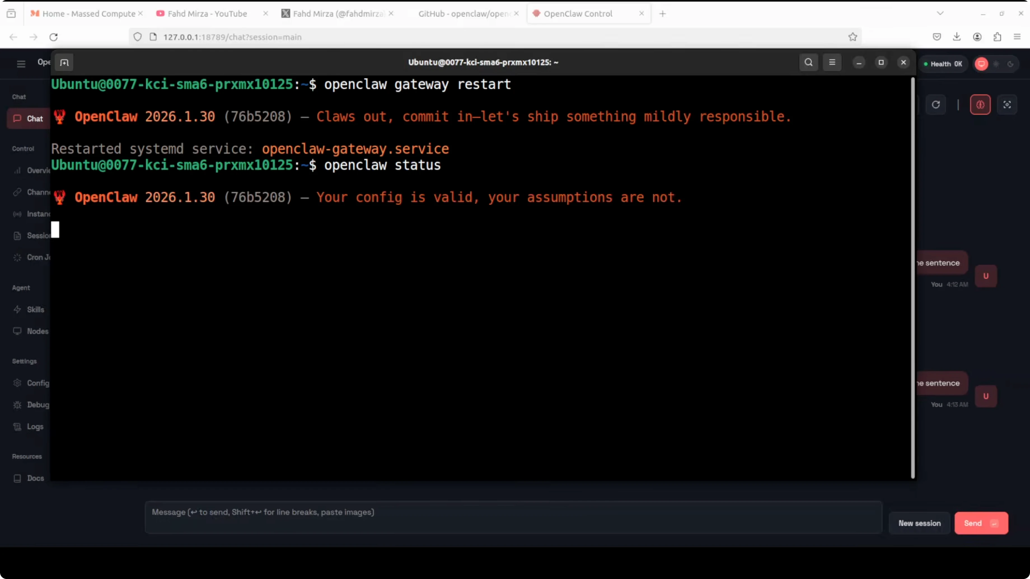Toggle the red monitor screen-share indicator

point(981,64)
